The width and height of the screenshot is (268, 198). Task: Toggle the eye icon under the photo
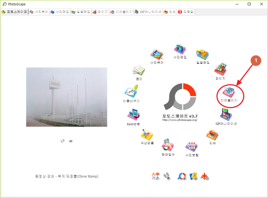pos(71,141)
